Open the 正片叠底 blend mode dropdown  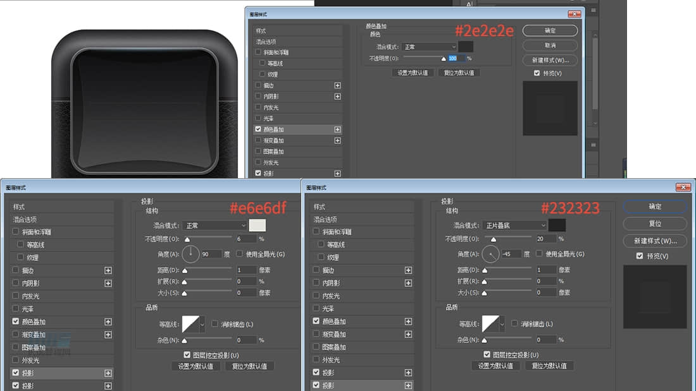(515, 226)
